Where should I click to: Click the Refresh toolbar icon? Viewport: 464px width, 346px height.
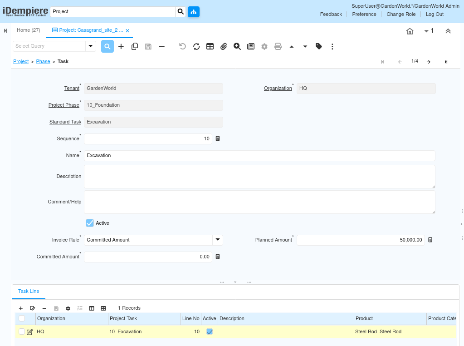click(196, 46)
